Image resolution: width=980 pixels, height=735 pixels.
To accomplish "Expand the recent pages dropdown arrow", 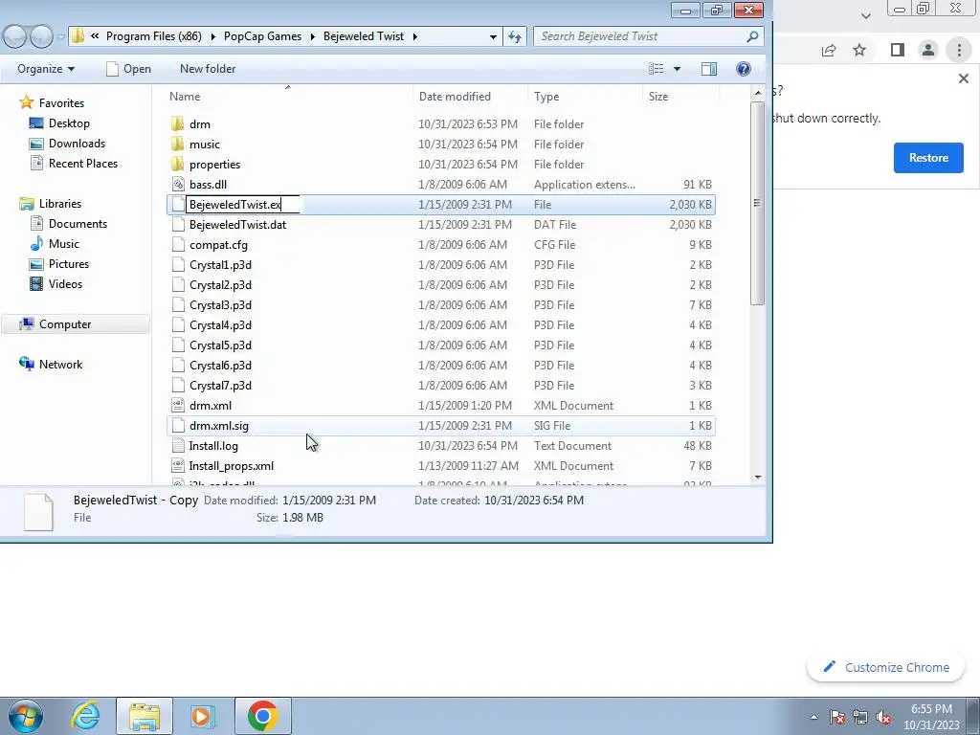I will pyautogui.click(x=61, y=37).
